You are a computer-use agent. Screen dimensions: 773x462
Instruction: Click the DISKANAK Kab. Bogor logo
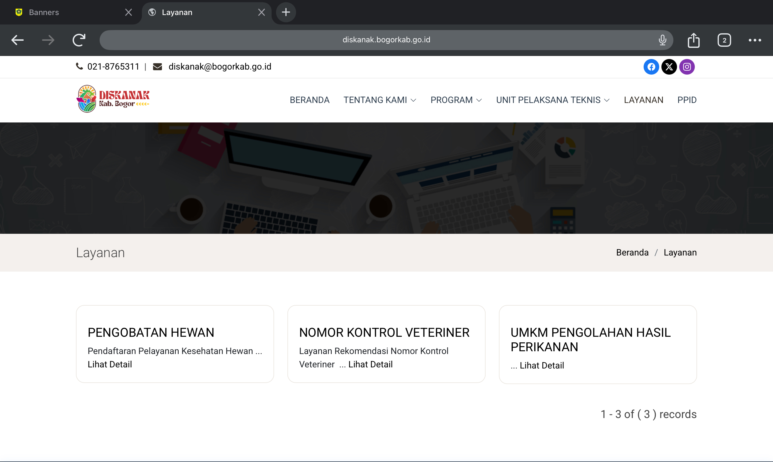[x=113, y=99]
